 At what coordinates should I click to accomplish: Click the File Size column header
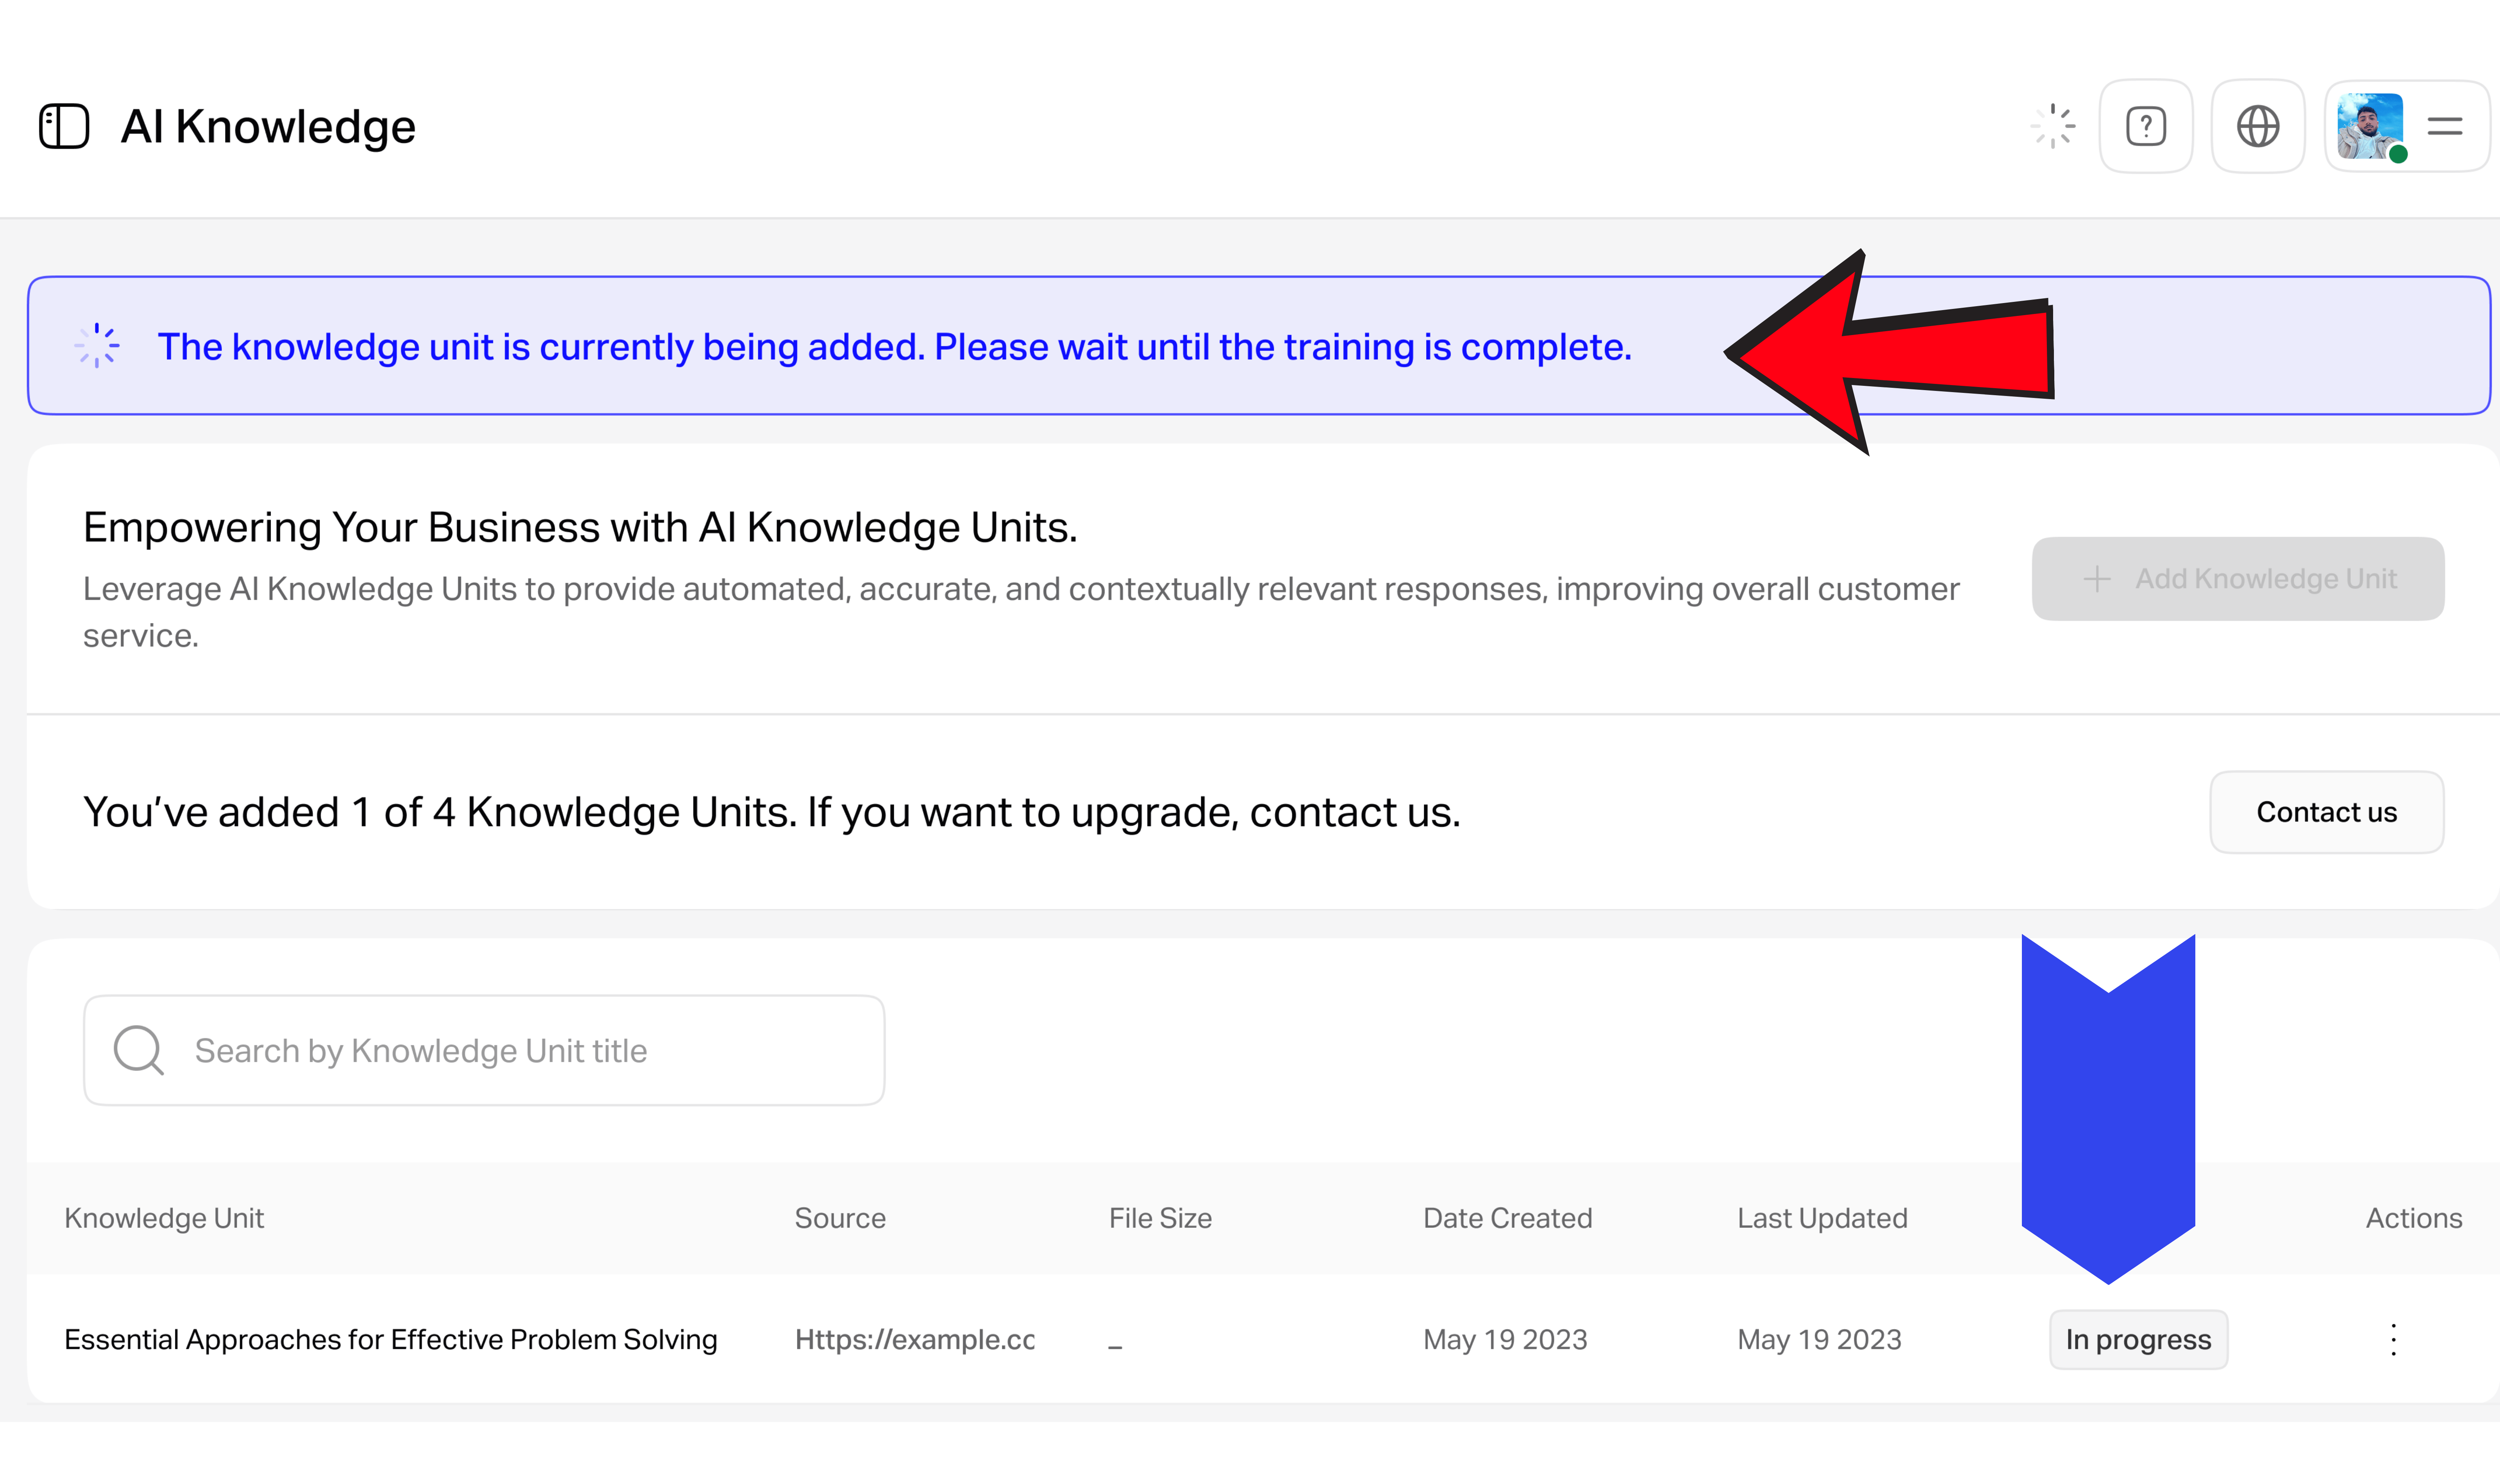(1160, 1218)
